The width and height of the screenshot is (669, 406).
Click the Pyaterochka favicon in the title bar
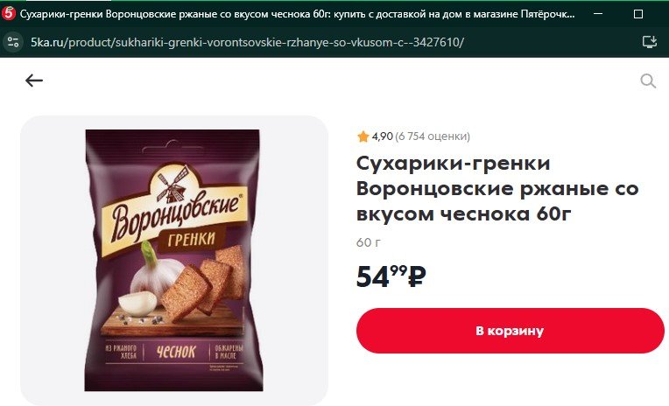[8, 14]
